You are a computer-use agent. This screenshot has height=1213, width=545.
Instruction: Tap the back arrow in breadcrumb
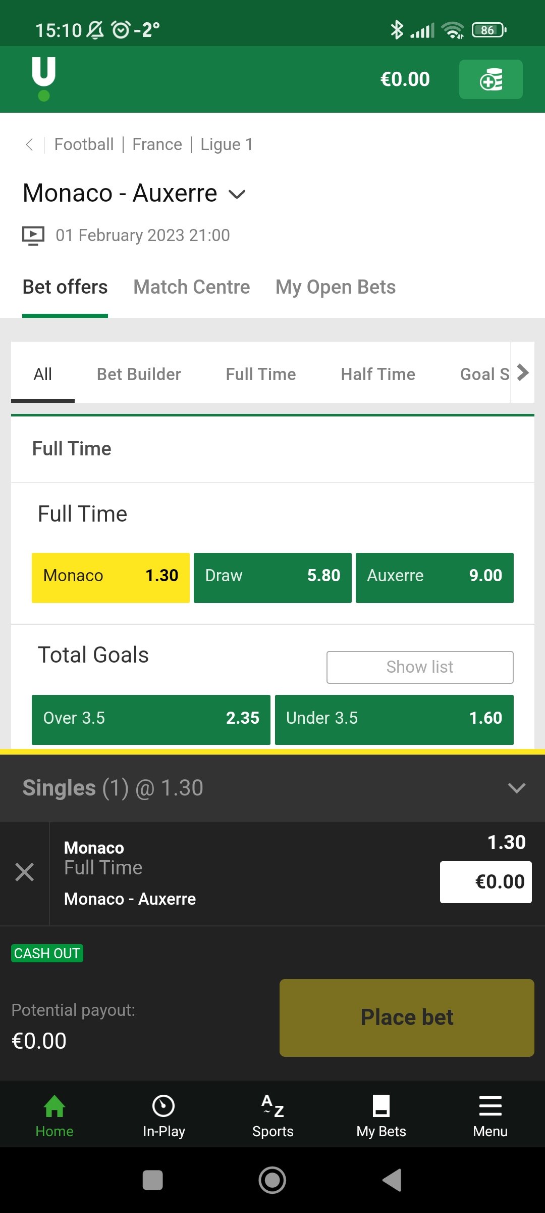[x=30, y=145]
